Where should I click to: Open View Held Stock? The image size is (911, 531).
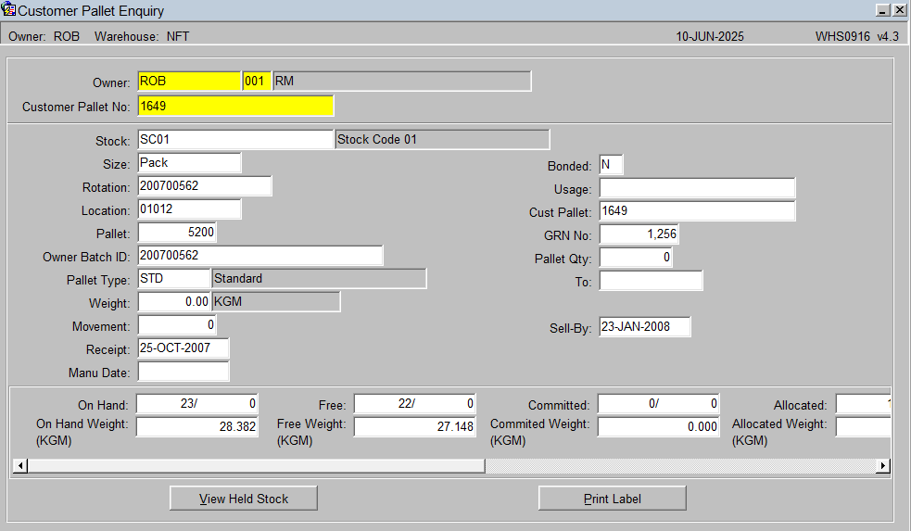[x=244, y=499]
